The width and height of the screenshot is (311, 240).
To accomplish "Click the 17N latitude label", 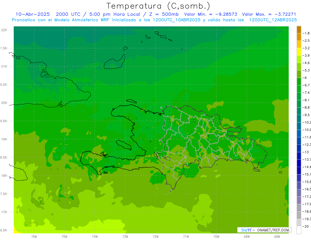I will (4, 212).
